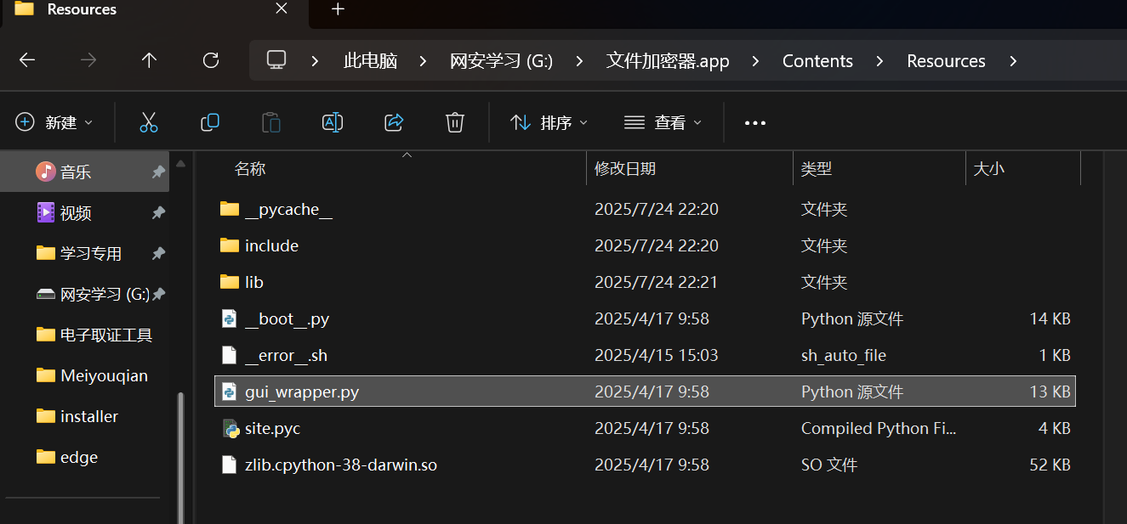Click the Cut scissors icon
Image resolution: width=1127 pixels, height=524 pixels.
coord(149,122)
